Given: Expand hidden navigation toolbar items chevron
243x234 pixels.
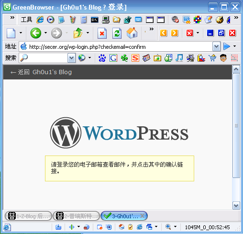Looking at the screenshot, I should (152, 29).
